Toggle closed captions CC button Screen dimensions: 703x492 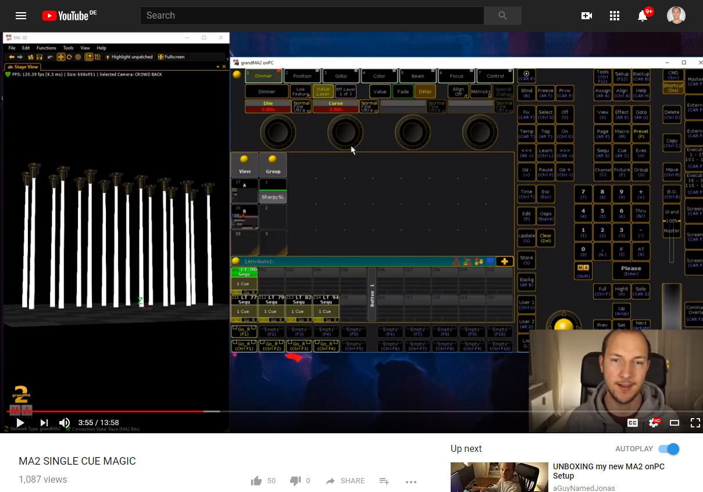pos(633,423)
